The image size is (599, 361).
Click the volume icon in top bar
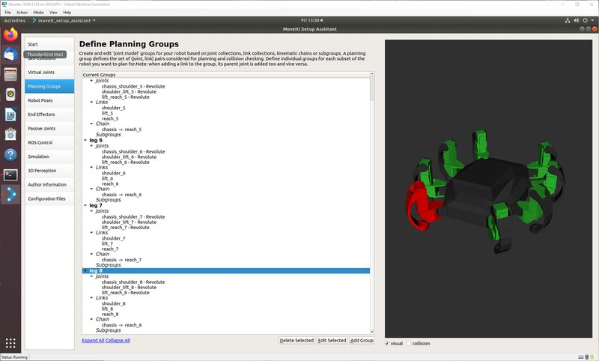click(x=575, y=20)
